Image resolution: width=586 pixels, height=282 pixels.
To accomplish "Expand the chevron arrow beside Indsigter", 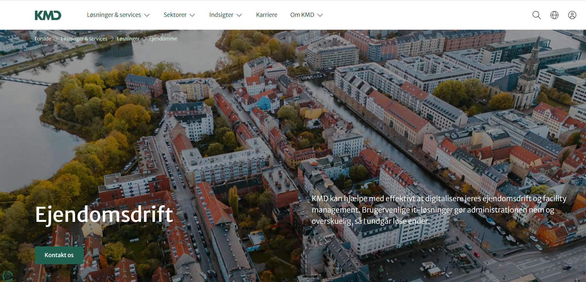I will pos(239,15).
